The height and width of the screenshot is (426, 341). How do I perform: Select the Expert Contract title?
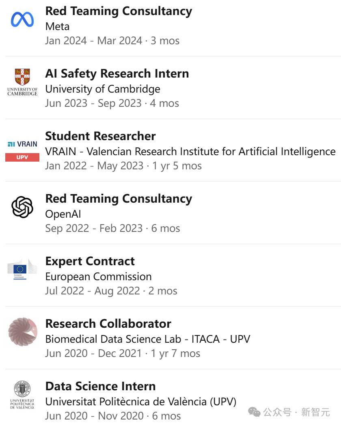click(90, 262)
